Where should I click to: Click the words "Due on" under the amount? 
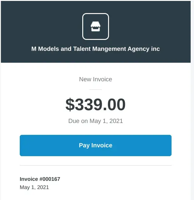click(78, 121)
